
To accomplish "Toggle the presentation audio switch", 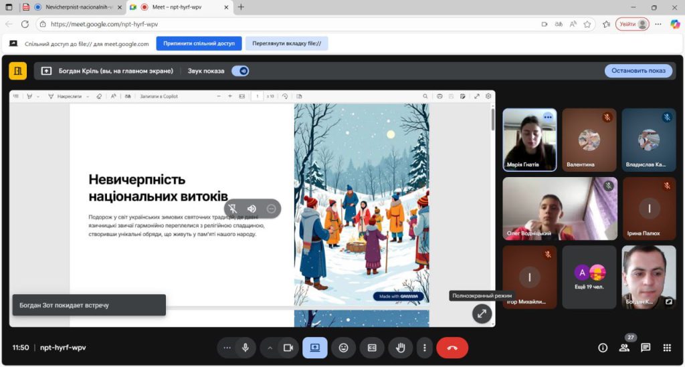I will click(x=240, y=71).
